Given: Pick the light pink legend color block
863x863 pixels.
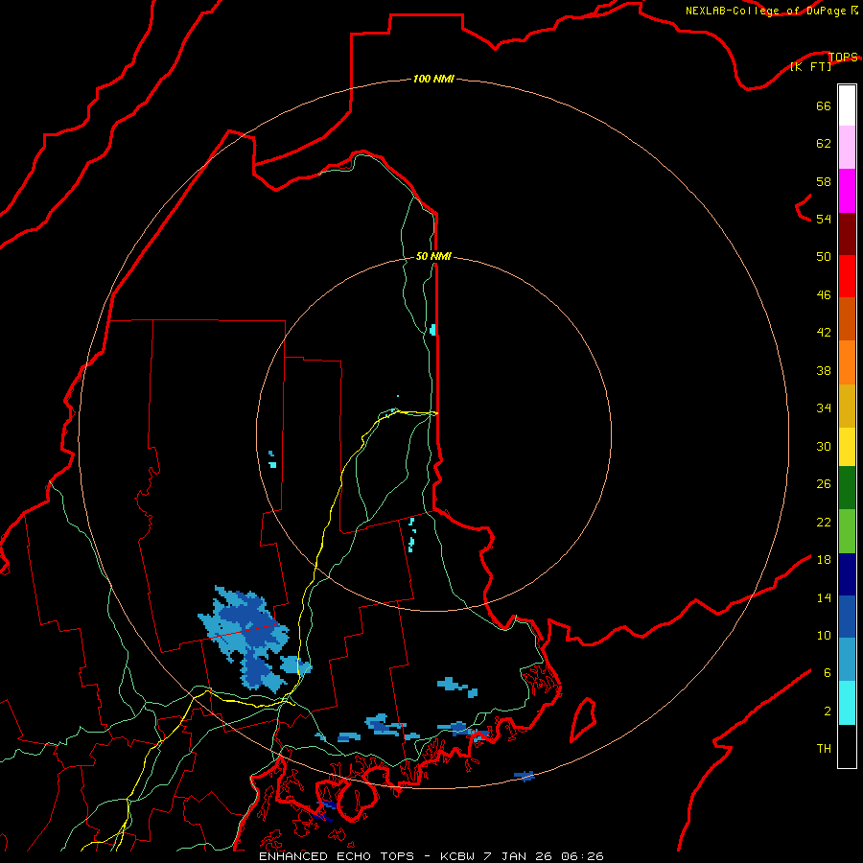Looking at the screenshot, I should coord(847,147).
